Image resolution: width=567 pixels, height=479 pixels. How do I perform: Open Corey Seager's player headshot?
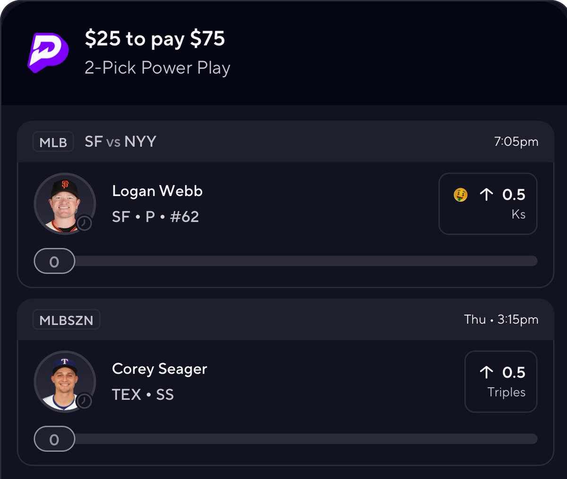[x=64, y=381]
